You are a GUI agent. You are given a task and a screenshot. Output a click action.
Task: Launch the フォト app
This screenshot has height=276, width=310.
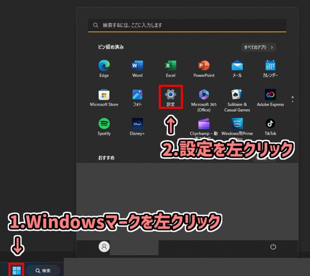click(137, 98)
